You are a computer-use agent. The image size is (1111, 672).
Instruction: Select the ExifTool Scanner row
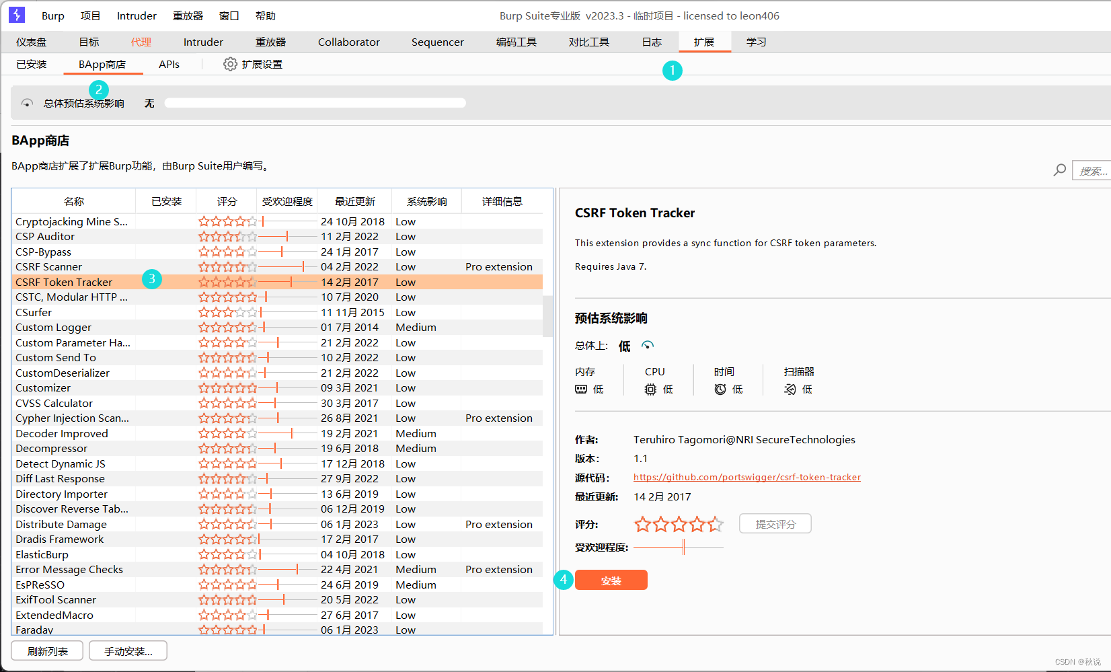point(277,600)
